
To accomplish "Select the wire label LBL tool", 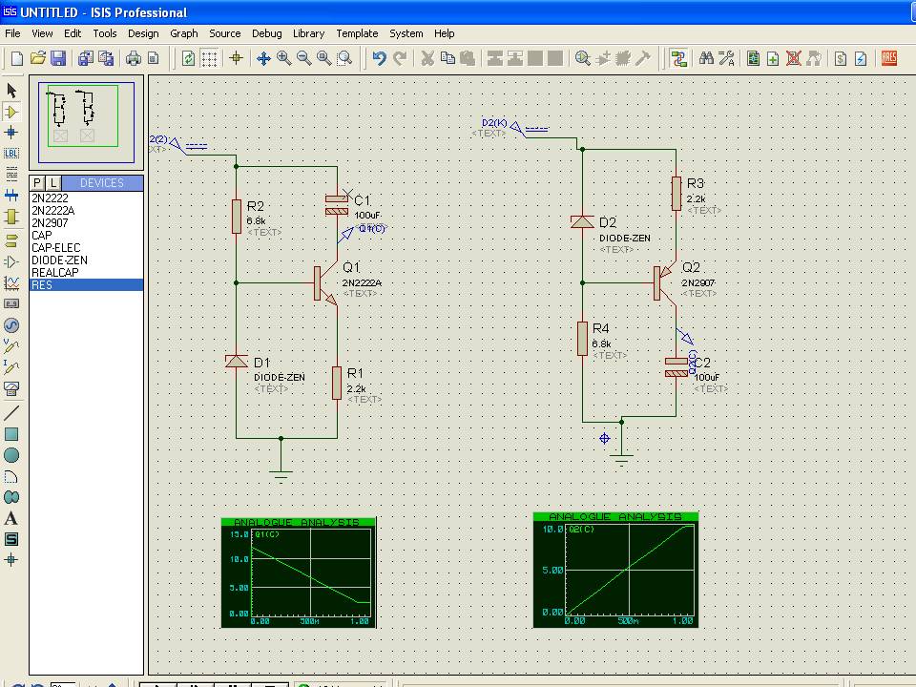I will click(11, 154).
